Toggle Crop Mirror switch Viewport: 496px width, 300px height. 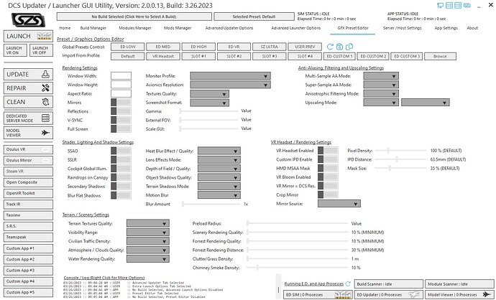click(x=328, y=194)
